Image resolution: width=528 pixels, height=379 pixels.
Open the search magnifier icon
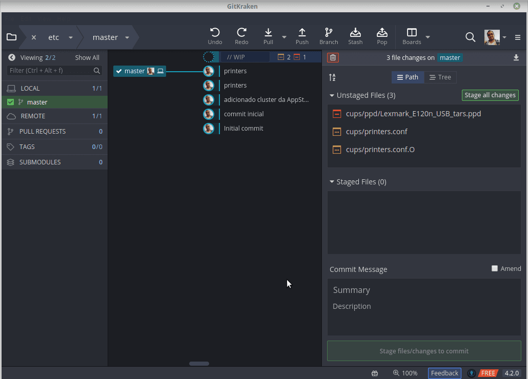(x=470, y=37)
